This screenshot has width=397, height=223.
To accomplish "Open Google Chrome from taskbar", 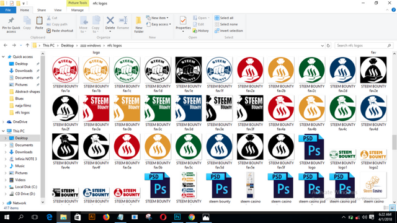I will [192, 217].
